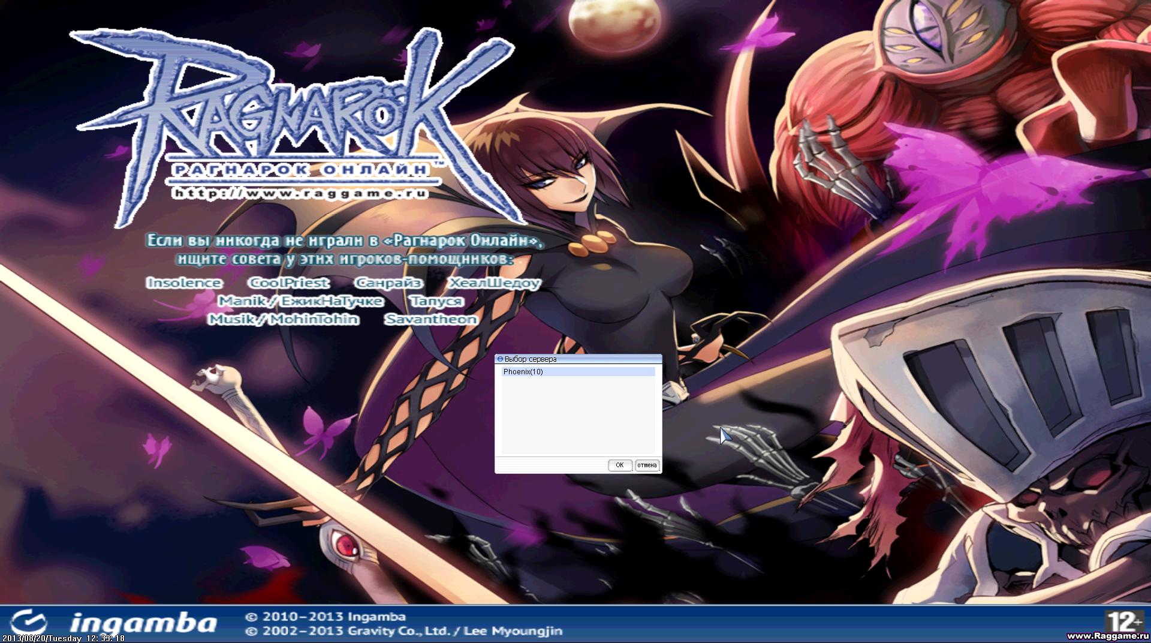Click the helper name ХеалШедоу

click(x=495, y=283)
